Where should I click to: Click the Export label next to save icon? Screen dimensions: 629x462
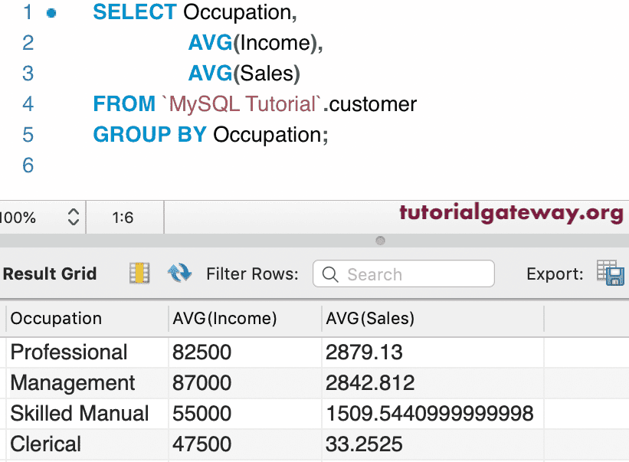(554, 274)
